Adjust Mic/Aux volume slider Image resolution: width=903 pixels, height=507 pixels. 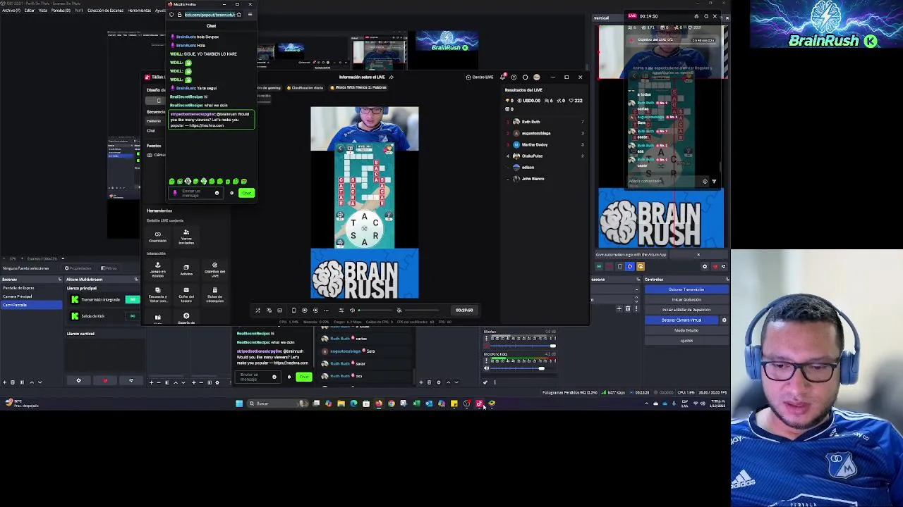coord(523,346)
